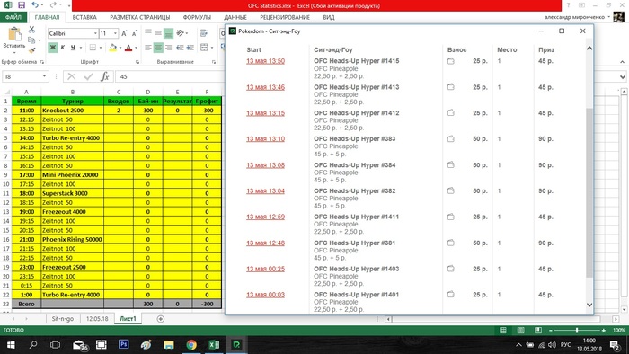This screenshot has height=354, width=629.
Task: Open Chrome from the taskbar
Action: (x=191, y=344)
